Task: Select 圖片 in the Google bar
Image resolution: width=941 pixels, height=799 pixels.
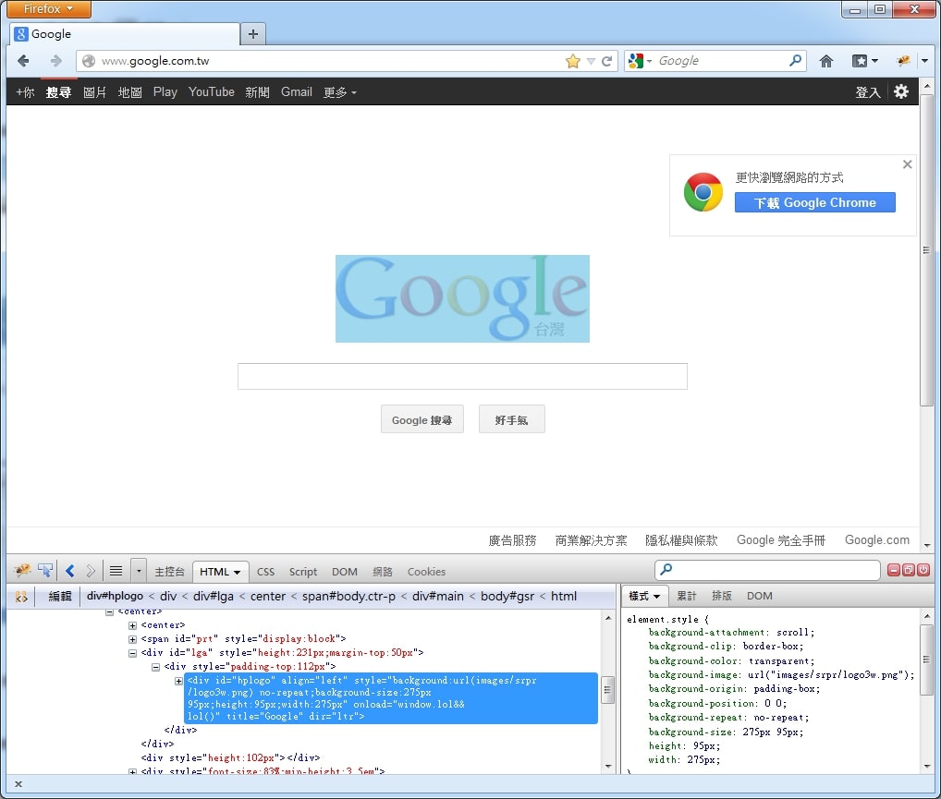Action: 94,92
